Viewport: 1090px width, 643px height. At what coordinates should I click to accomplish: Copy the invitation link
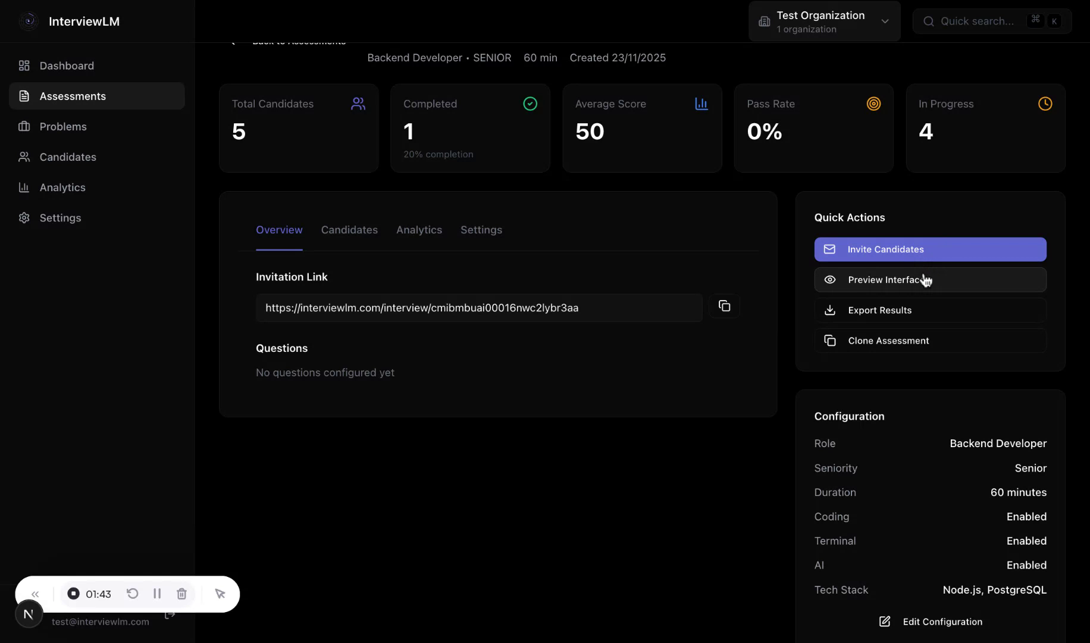pos(725,305)
